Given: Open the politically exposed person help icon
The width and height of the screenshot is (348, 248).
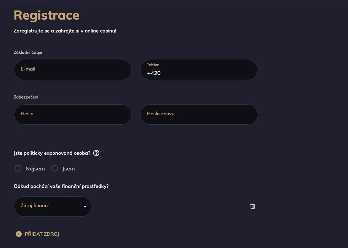Looking at the screenshot, I should click(96, 153).
